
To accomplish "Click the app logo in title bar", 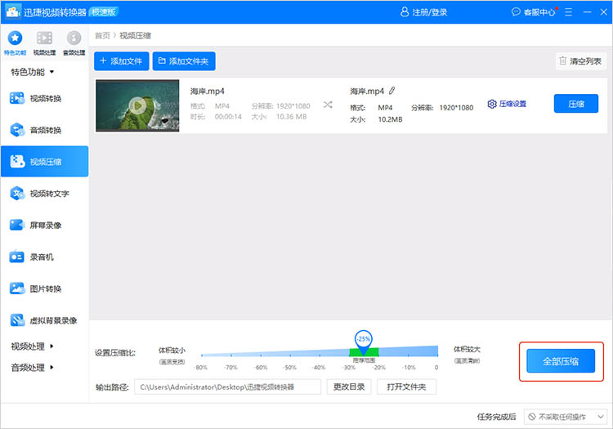I will [x=13, y=12].
